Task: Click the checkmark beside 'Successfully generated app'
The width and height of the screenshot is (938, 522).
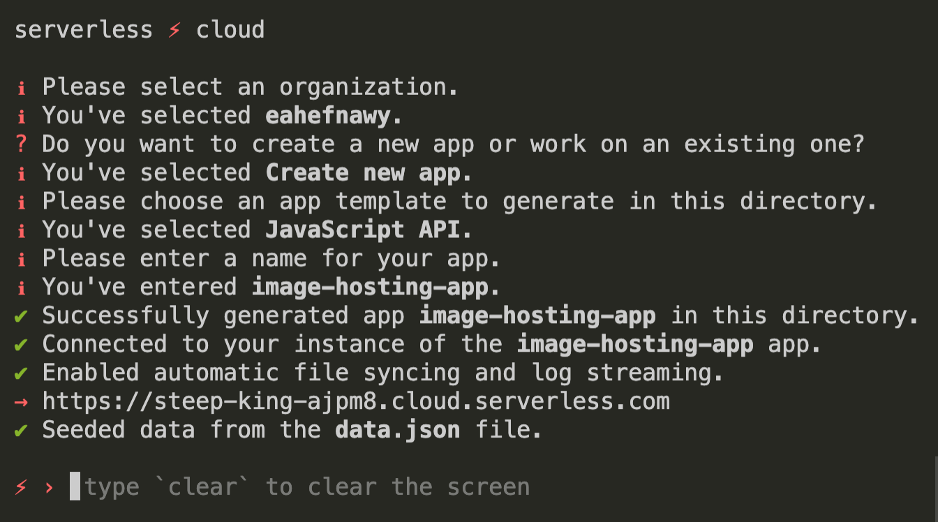Action: tap(21, 315)
